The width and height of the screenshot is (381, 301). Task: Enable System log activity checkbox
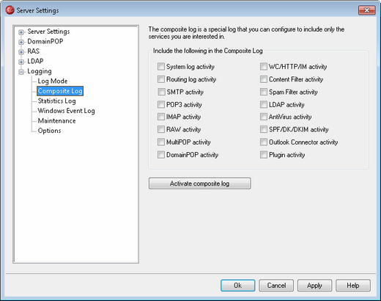pyautogui.click(x=161, y=67)
